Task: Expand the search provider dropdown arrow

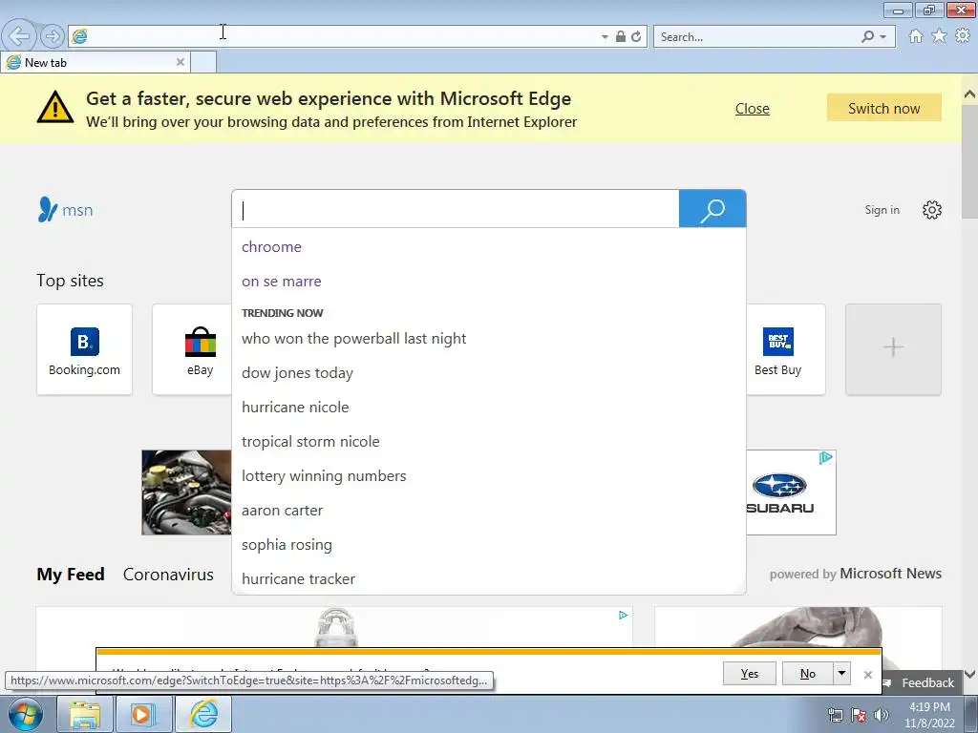Action: (x=882, y=37)
